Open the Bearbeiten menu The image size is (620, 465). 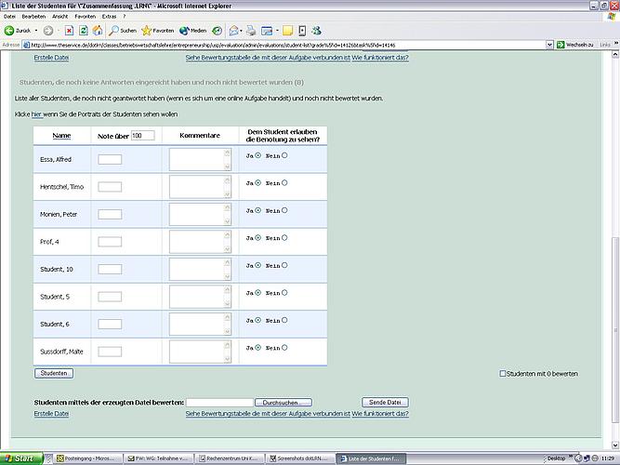click(x=33, y=17)
